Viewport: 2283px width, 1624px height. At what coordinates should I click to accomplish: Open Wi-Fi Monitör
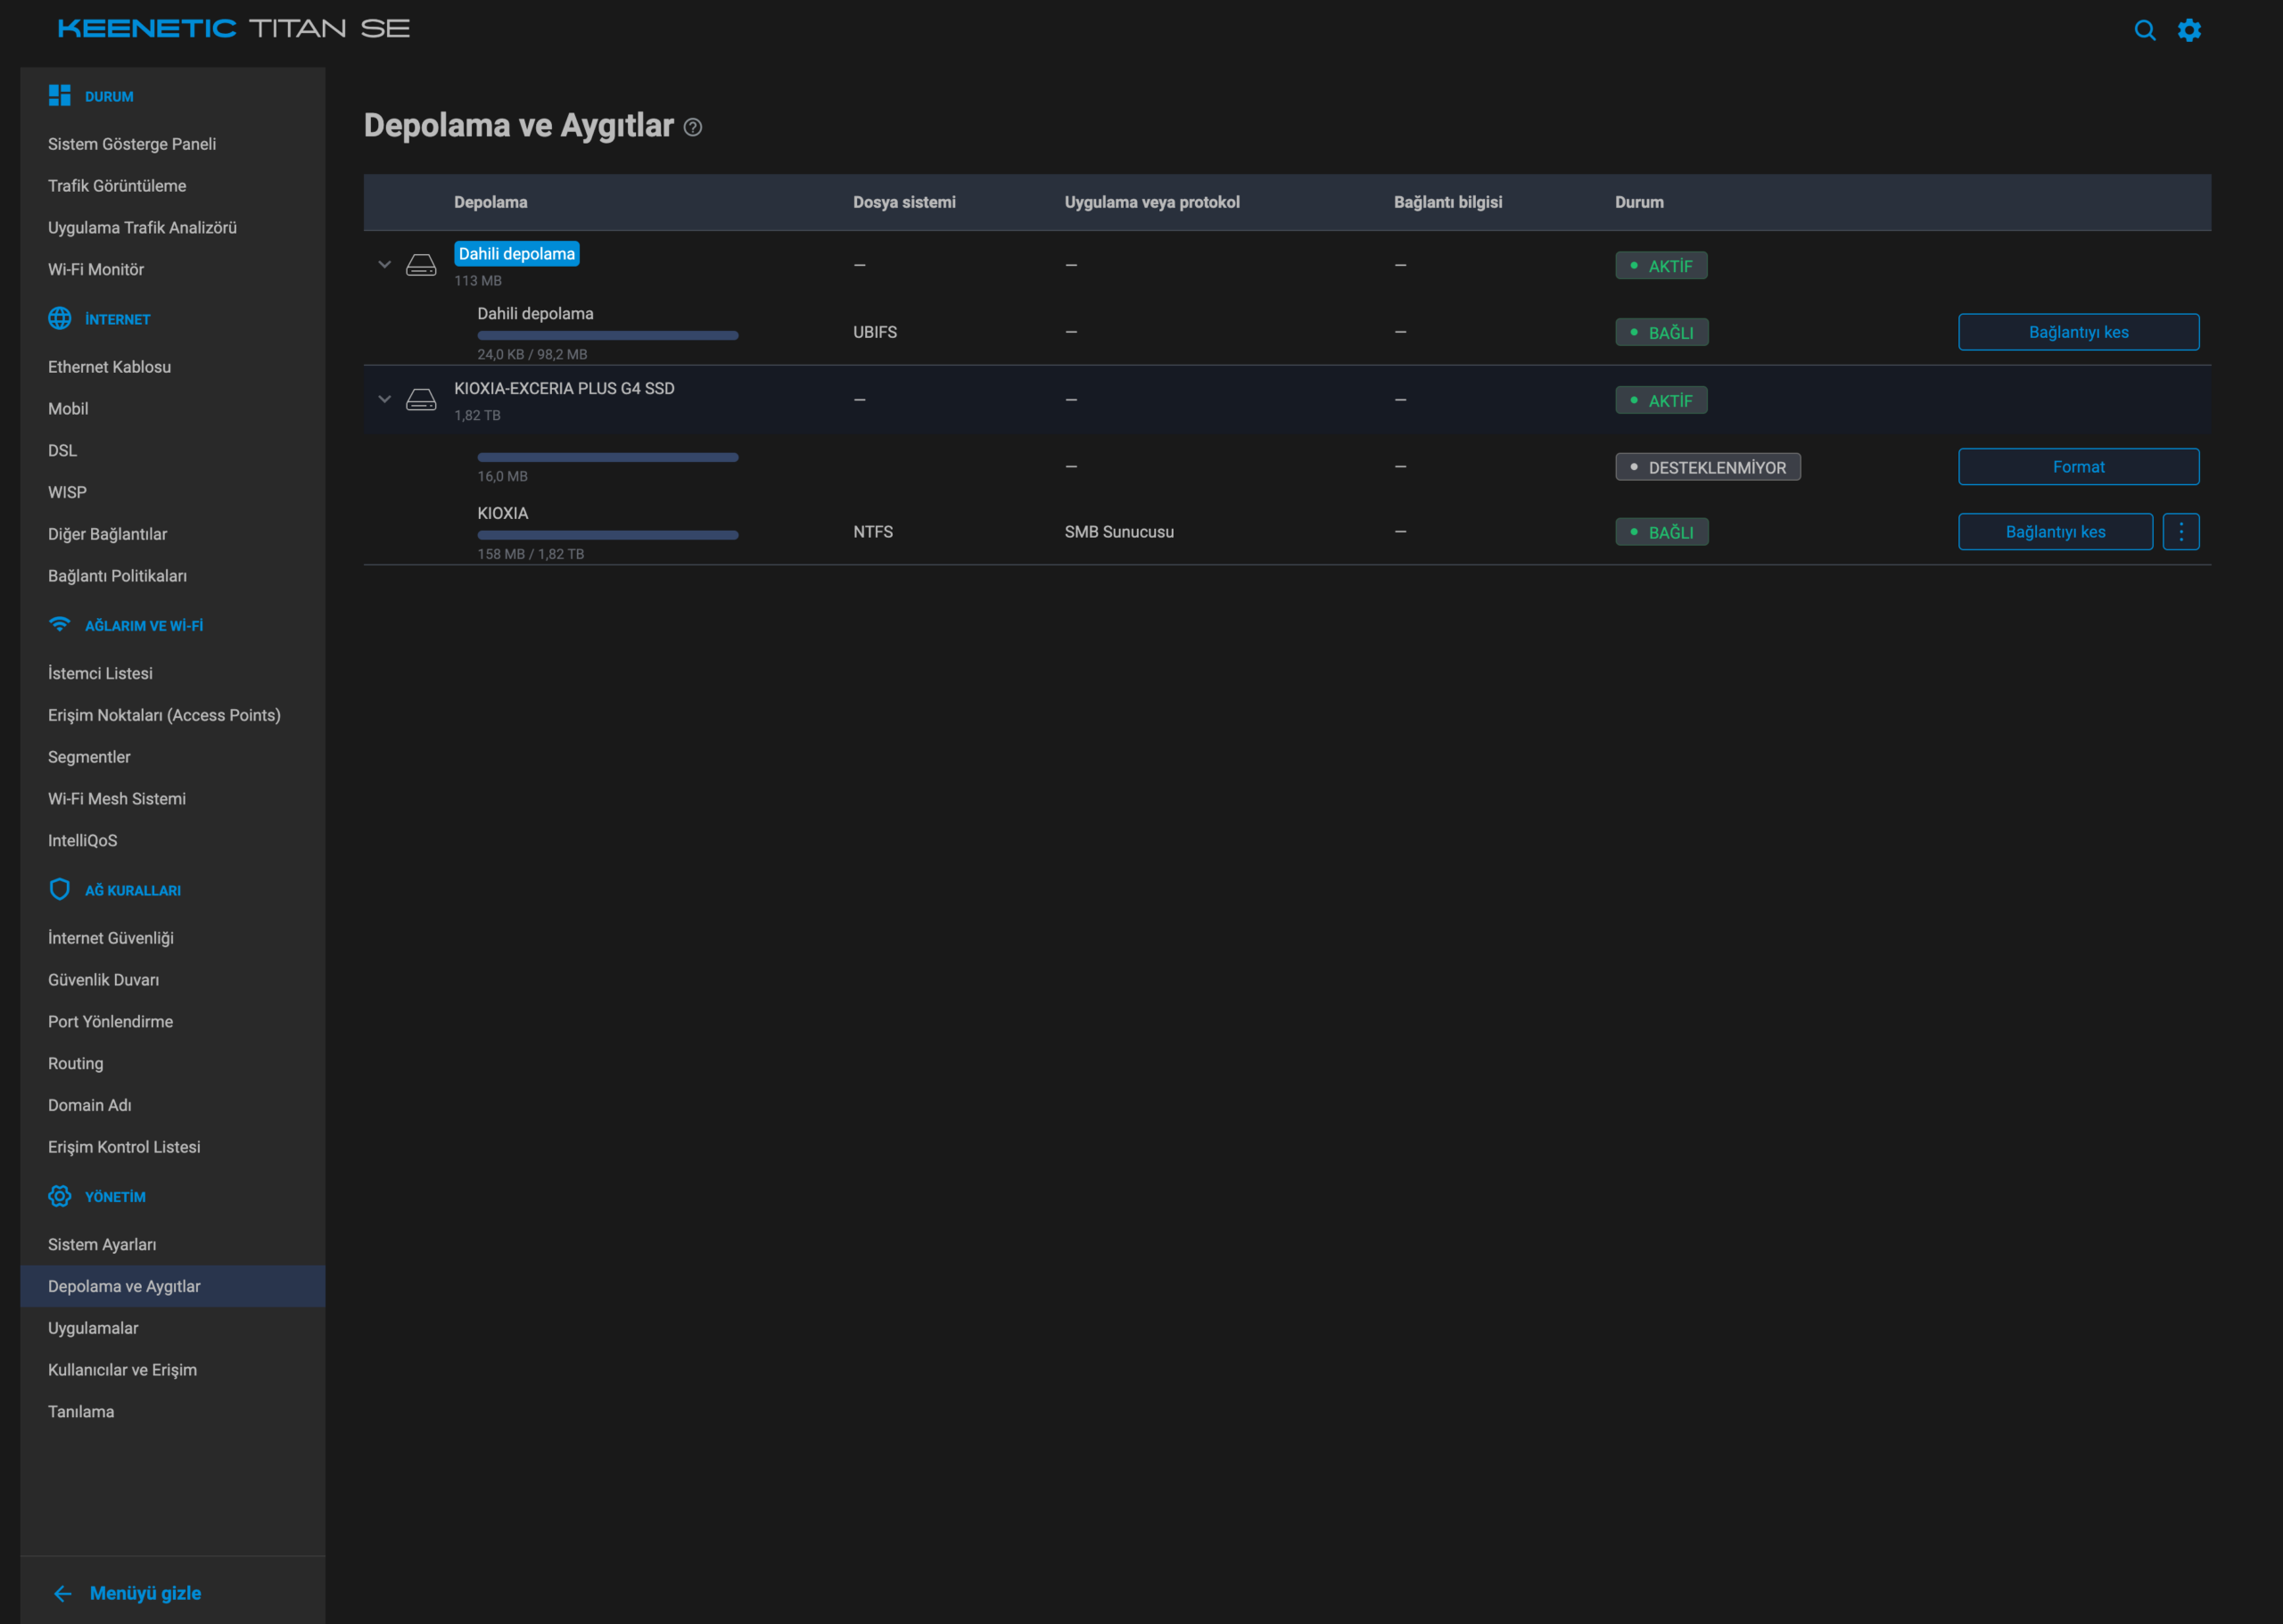(x=96, y=270)
